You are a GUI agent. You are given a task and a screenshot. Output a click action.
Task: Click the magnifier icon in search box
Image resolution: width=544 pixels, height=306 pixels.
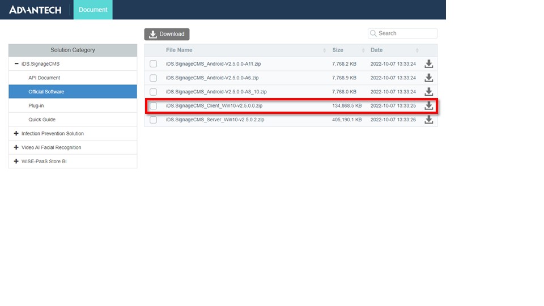pos(373,33)
